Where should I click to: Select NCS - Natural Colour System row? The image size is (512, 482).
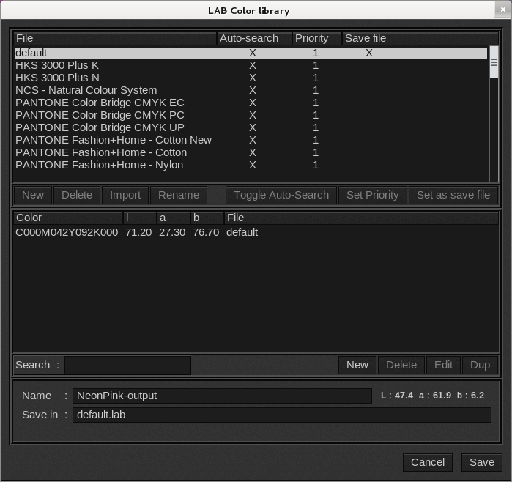86,90
